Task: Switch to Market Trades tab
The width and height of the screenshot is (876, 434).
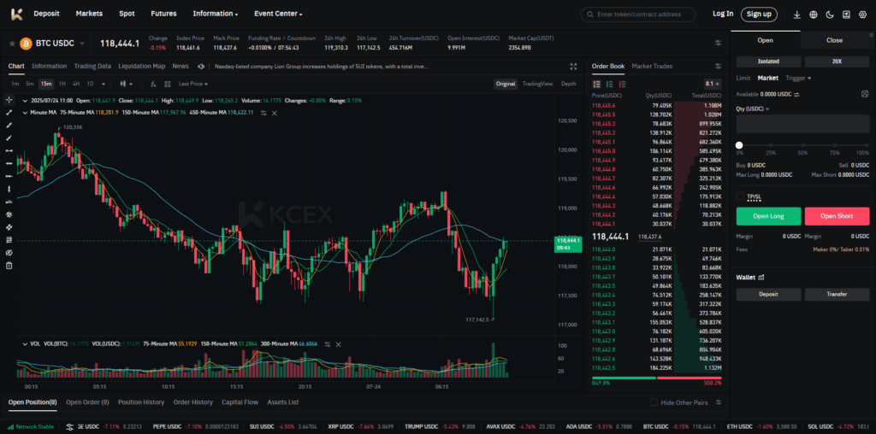Action: 652,66
